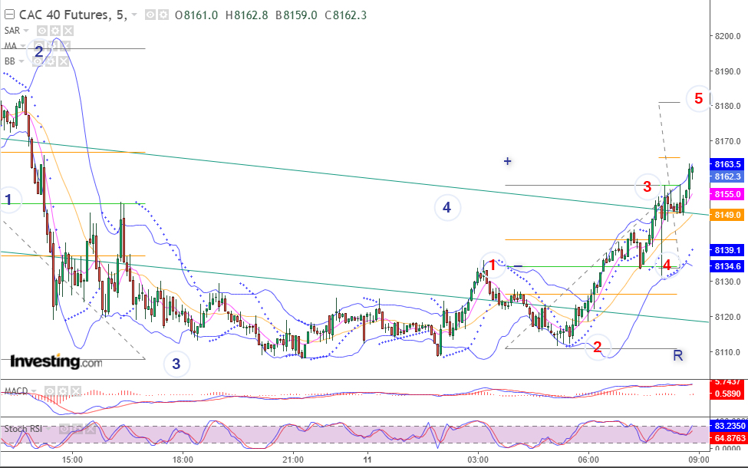Image resolution: width=748 pixels, height=468 pixels.
Task: Click the 8163.5 price label
Action: click(x=727, y=165)
